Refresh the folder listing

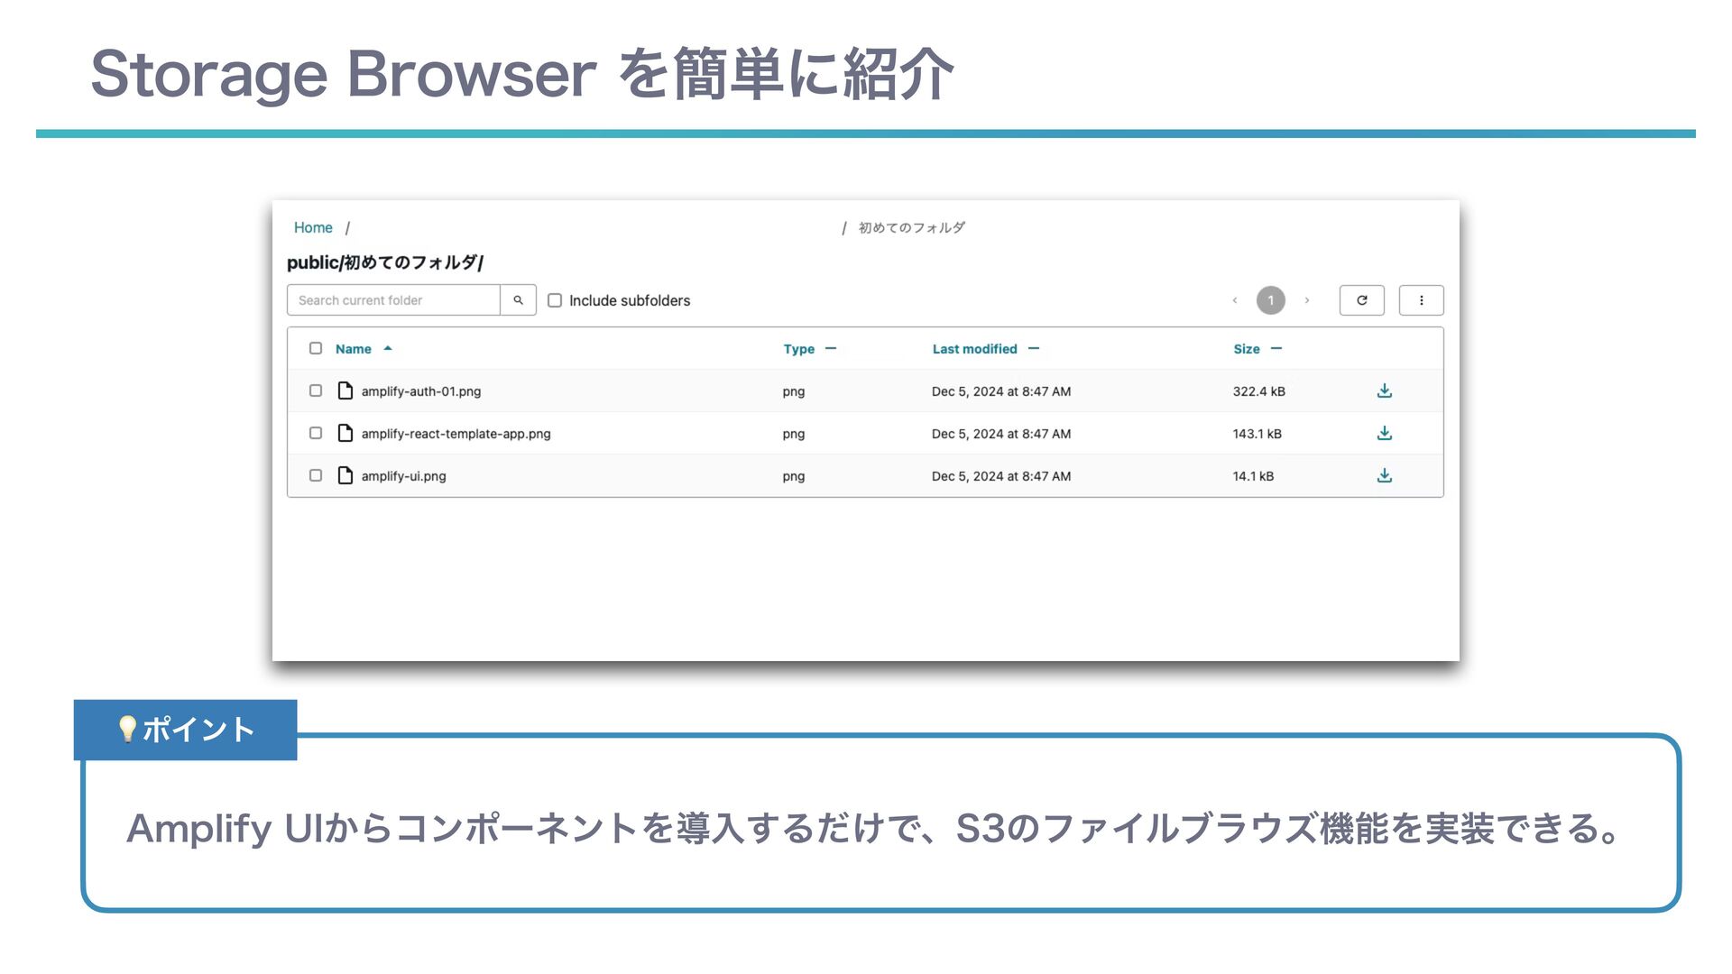pyautogui.click(x=1361, y=300)
